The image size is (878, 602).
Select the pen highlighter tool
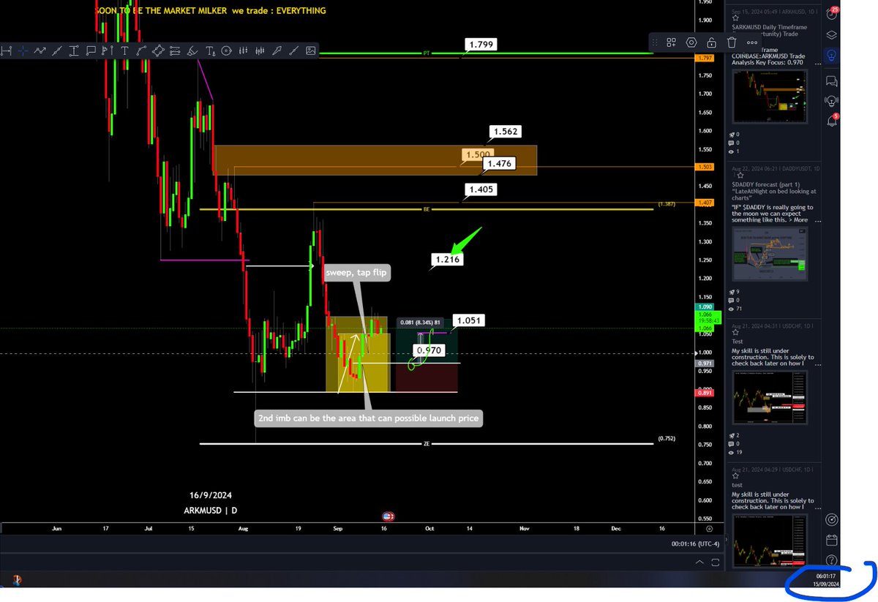tap(277, 50)
